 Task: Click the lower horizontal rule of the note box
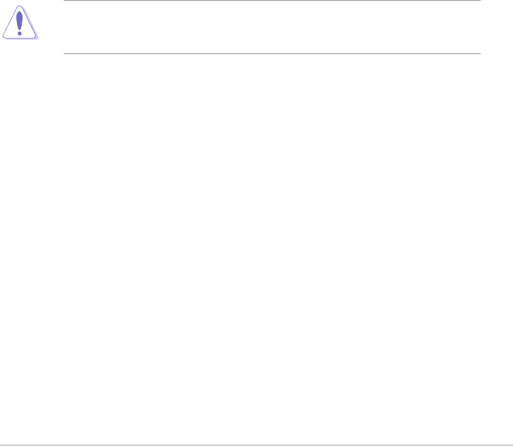tap(272, 53)
